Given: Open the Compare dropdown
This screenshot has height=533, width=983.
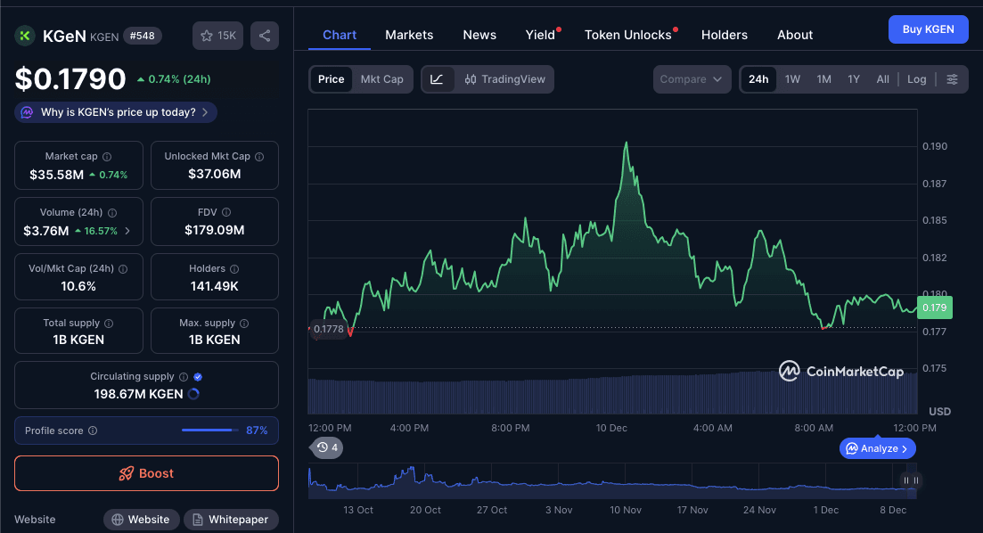Looking at the screenshot, I should (692, 78).
